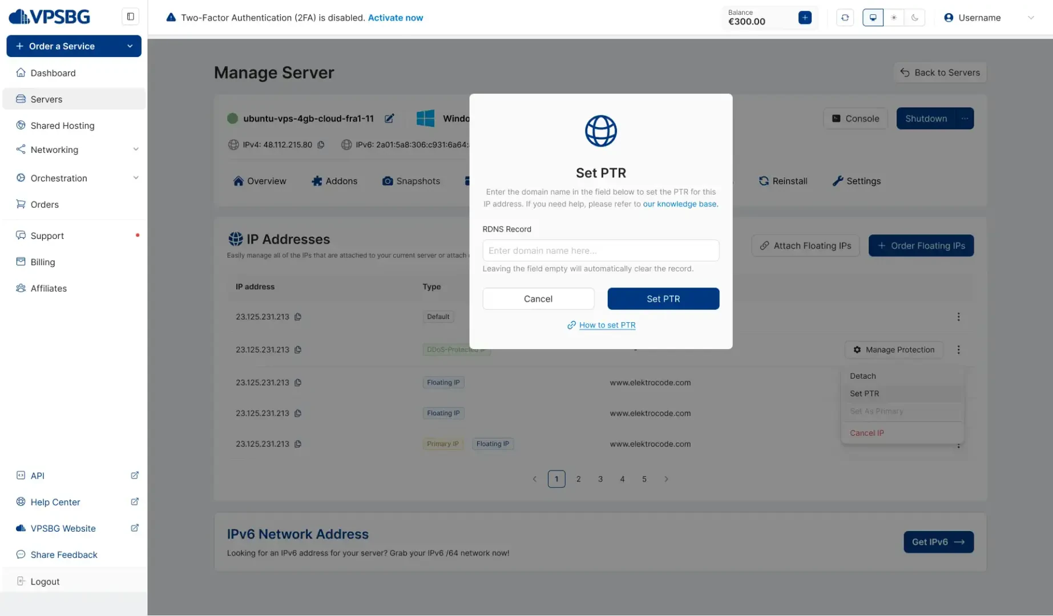The image size is (1053, 616).
Task: Expand the Orchestration sidebar menu
Action: coord(135,178)
